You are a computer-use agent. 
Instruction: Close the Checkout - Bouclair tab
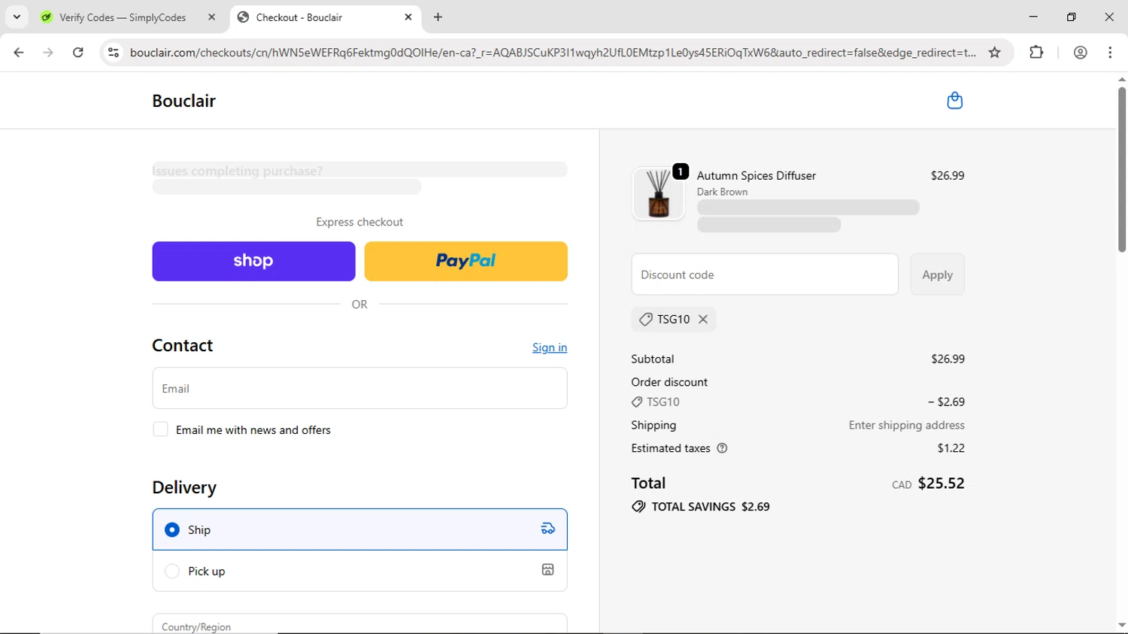(408, 17)
